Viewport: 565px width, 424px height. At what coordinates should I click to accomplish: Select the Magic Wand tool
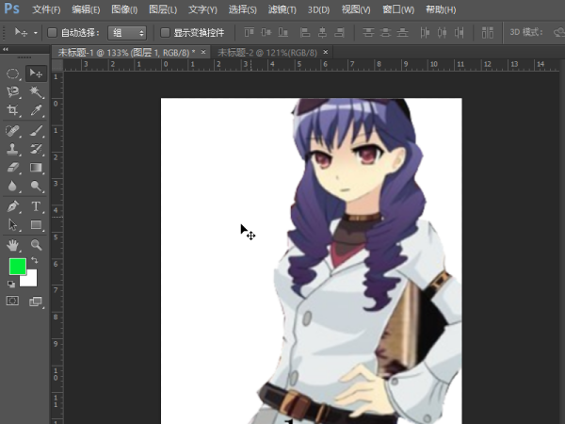tap(36, 92)
